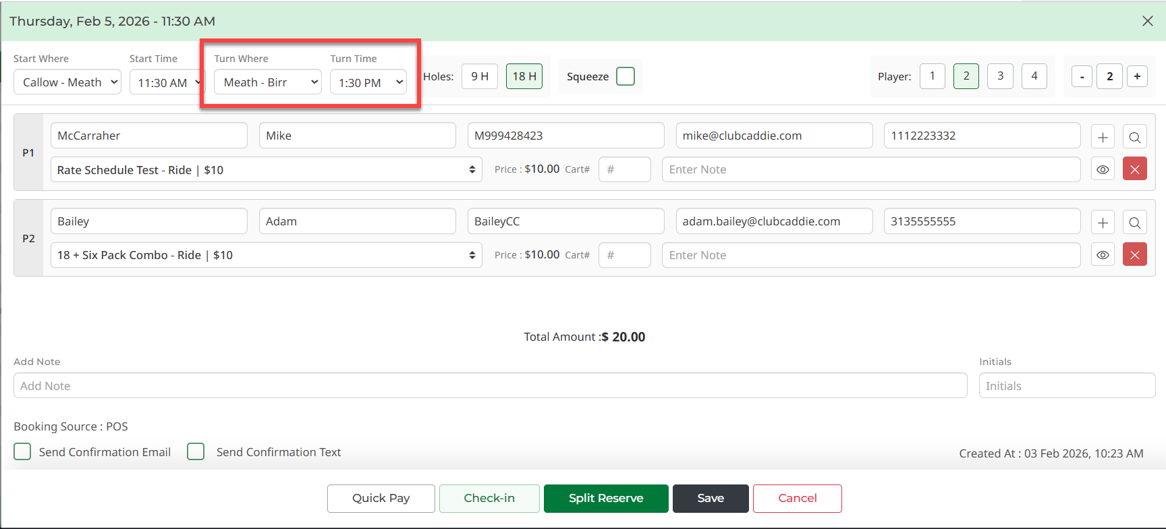Increase the player count with the plus stepper
The image size is (1166, 529).
pyautogui.click(x=1137, y=76)
